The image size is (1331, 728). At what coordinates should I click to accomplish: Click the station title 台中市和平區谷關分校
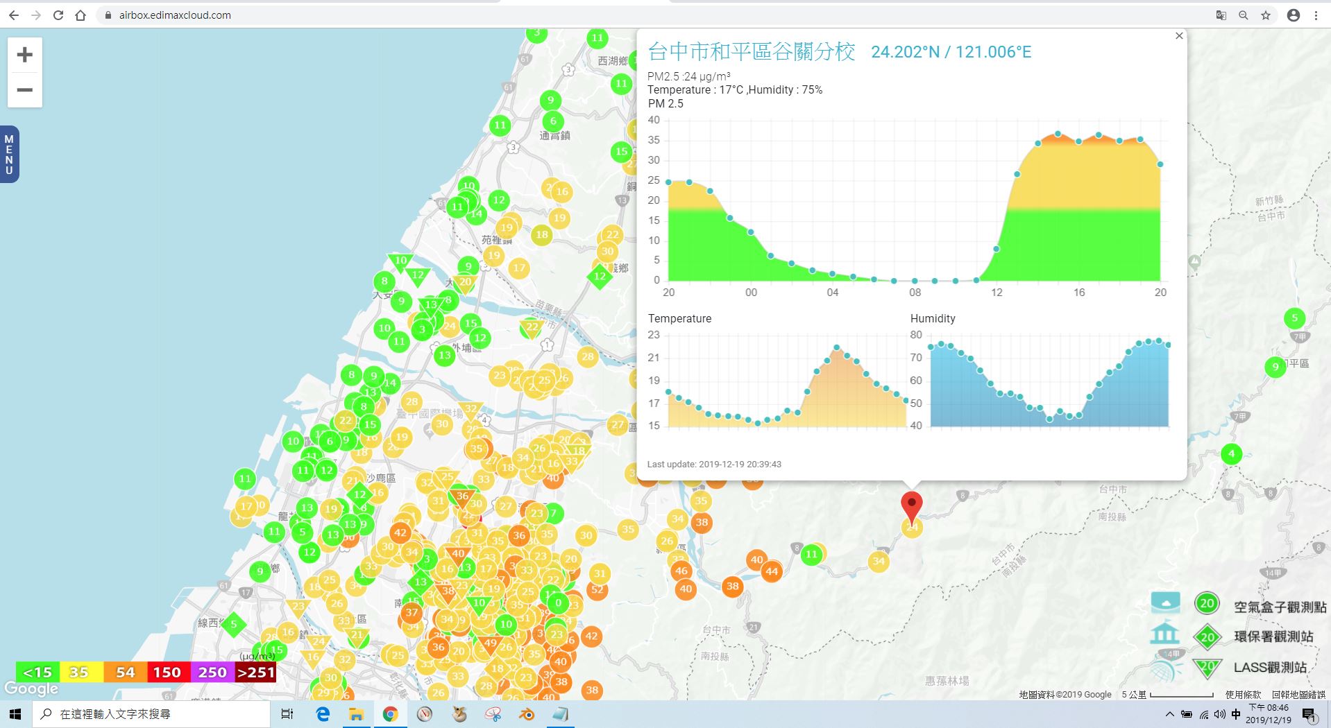[x=752, y=51]
